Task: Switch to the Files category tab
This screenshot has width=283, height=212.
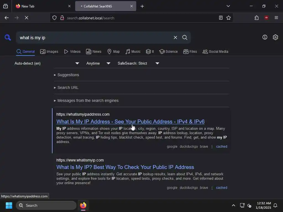Action: point(190,52)
